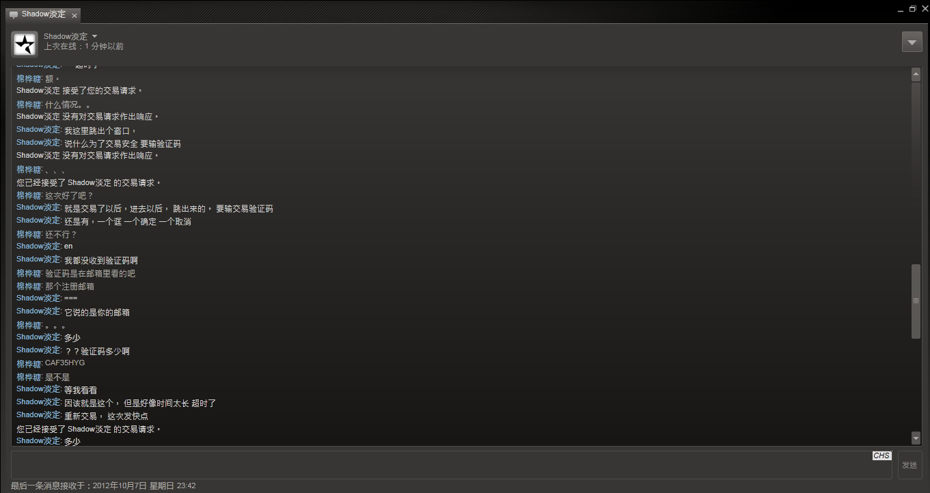Click the last online status text
The image size is (930, 493).
tap(83, 46)
